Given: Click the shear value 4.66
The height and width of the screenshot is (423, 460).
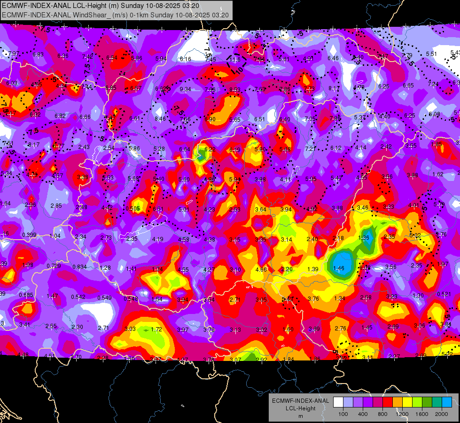Looking at the screenshot, I should pyautogui.click(x=261, y=269).
